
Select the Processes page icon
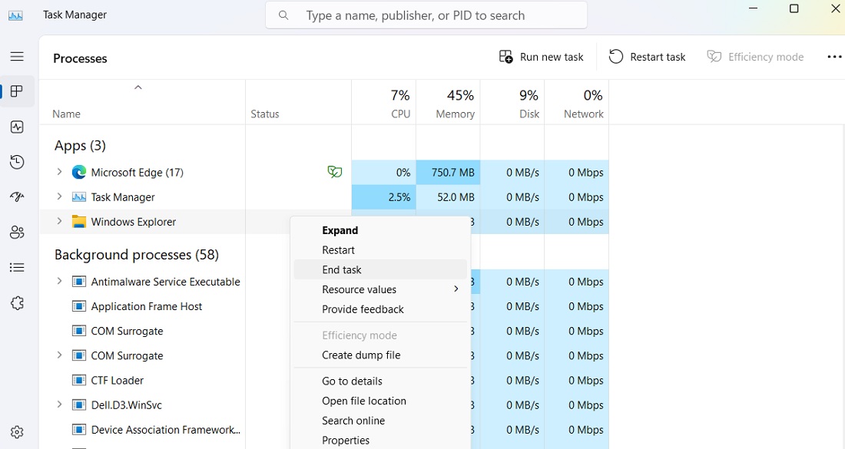coord(17,91)
